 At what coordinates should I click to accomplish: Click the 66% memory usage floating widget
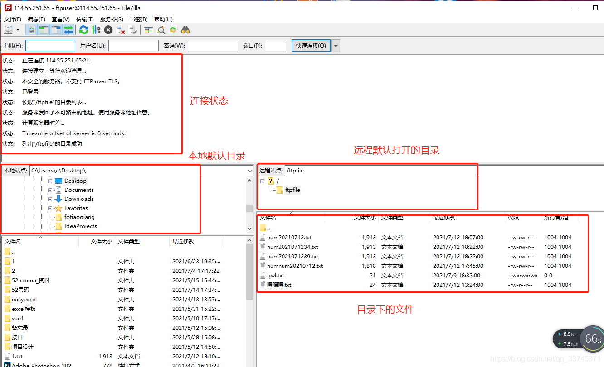pos(592,338)
